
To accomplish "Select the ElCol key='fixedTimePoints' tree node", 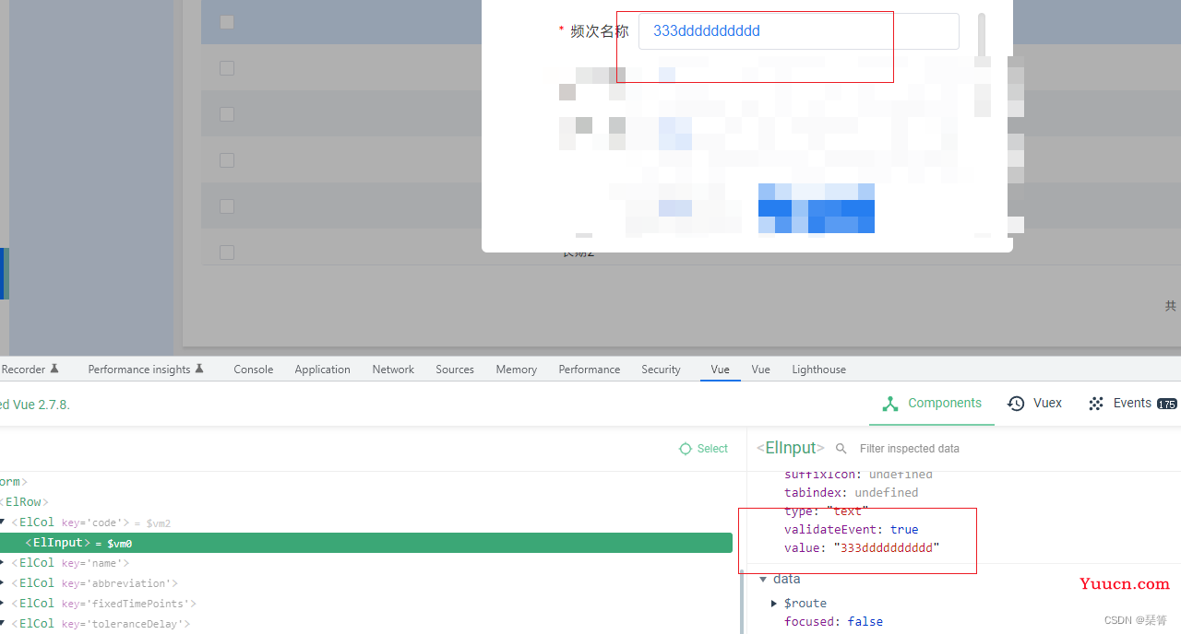I will click(103, 604).
